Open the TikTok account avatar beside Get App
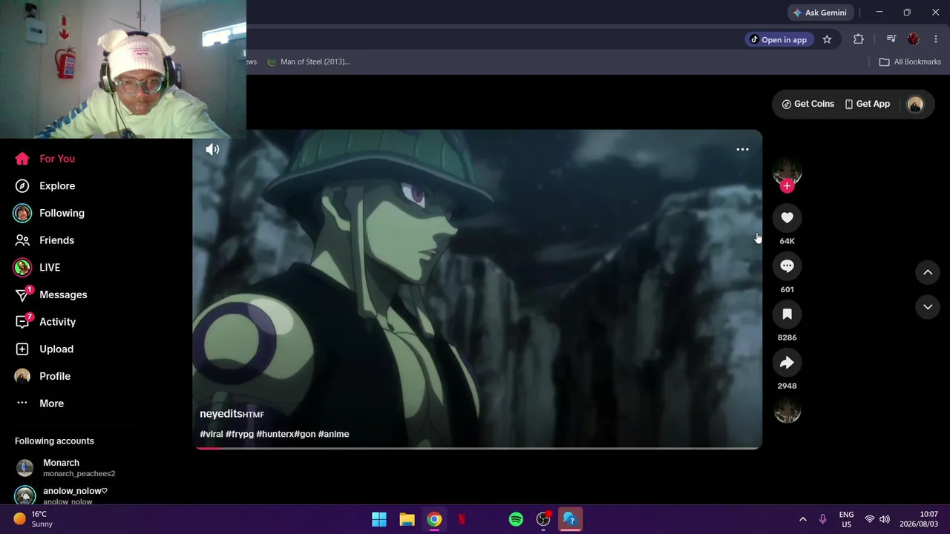 tap(915, 105)
